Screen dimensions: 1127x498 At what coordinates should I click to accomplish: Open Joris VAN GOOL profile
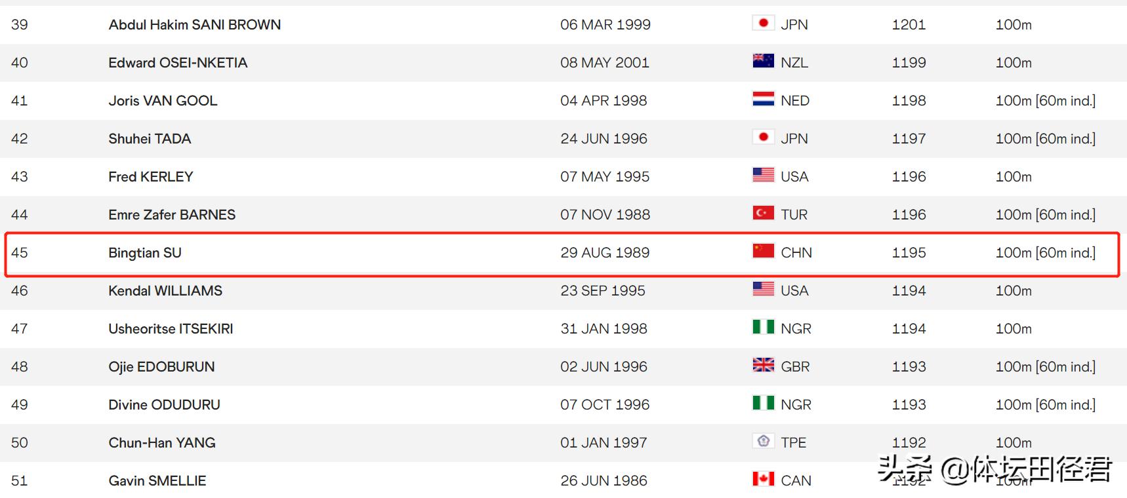click(163, 101)
